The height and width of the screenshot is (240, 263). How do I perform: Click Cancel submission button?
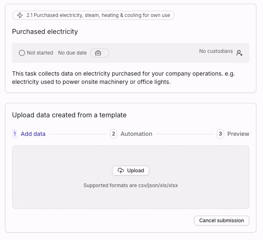221,221
